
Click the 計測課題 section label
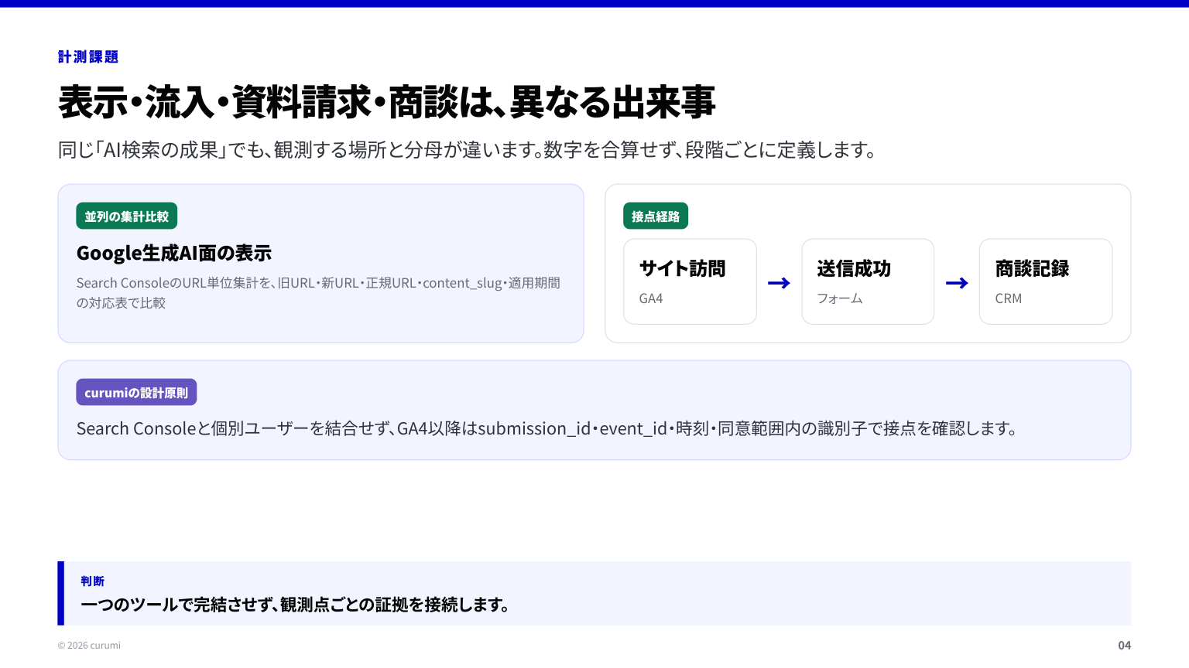[88, 57]
